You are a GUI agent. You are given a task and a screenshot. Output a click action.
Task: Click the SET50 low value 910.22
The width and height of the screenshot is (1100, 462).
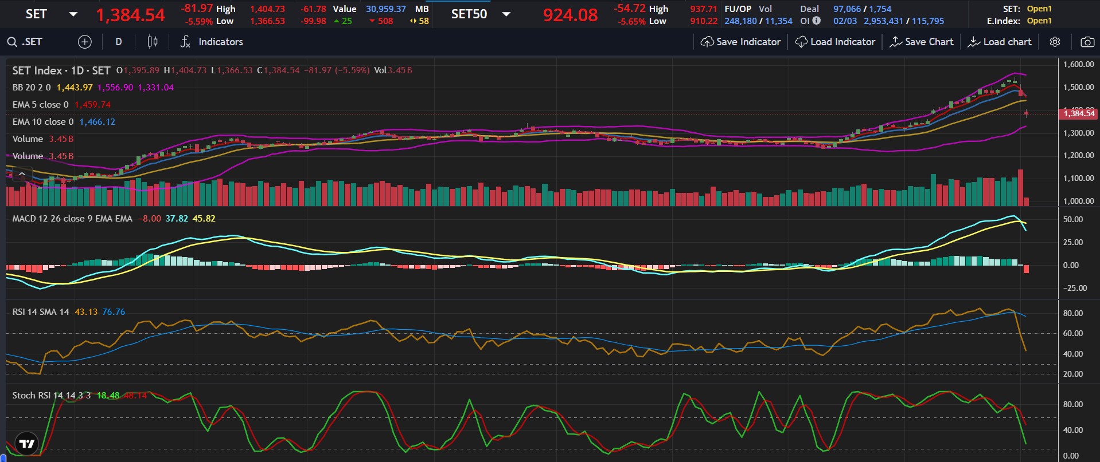(704, 21)
